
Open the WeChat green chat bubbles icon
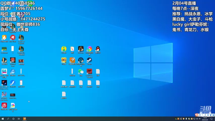click(81, 72)
